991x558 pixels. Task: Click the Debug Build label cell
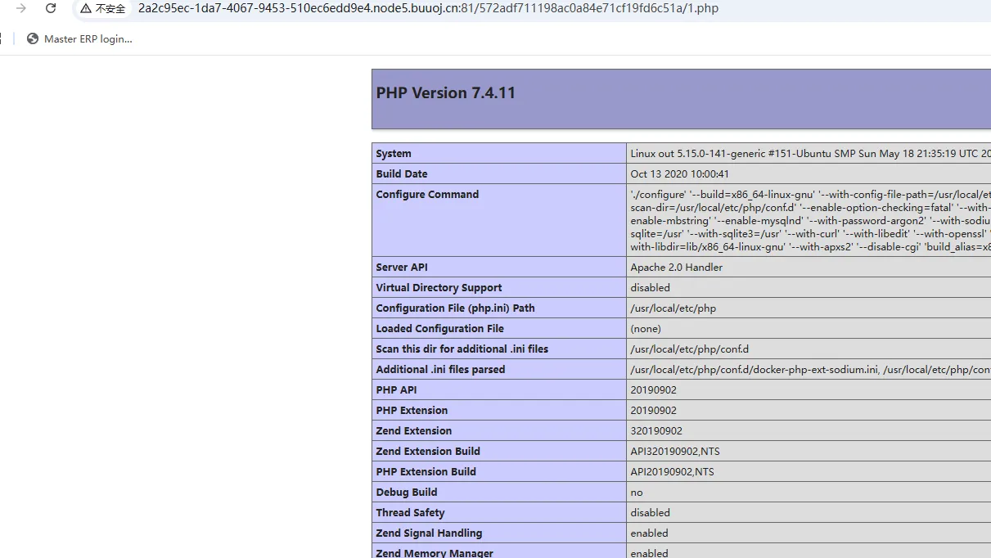407,493
